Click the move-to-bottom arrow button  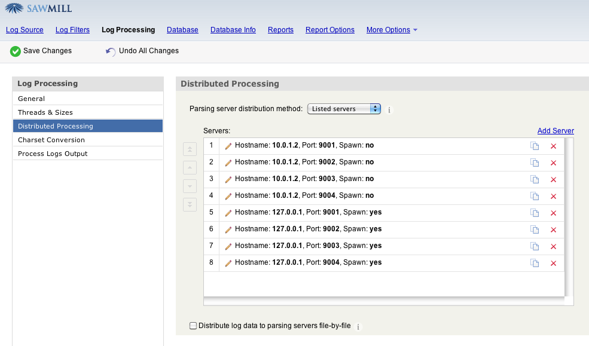coord(190,204)
